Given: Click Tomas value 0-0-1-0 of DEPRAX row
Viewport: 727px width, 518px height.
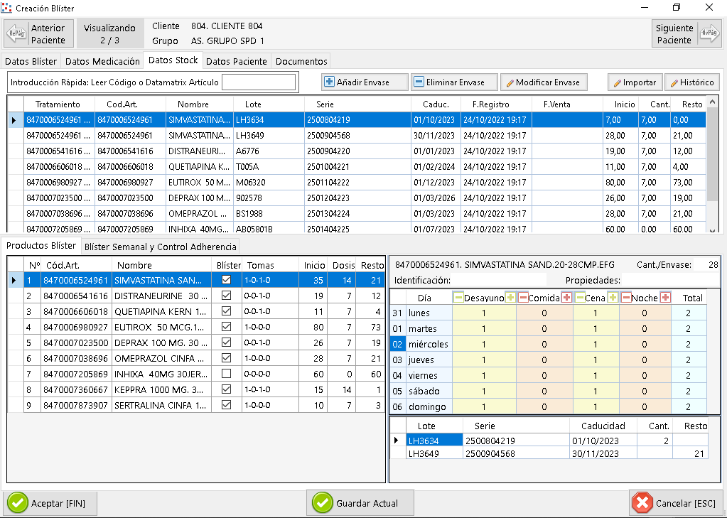Looking at the screenshot, I should (x=270, y=342).
